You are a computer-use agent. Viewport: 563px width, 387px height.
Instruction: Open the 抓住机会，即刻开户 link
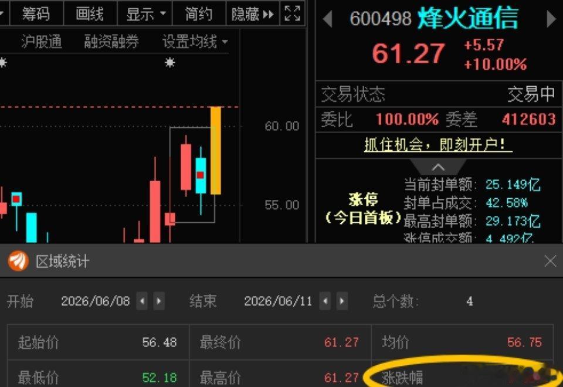(438, 145)
